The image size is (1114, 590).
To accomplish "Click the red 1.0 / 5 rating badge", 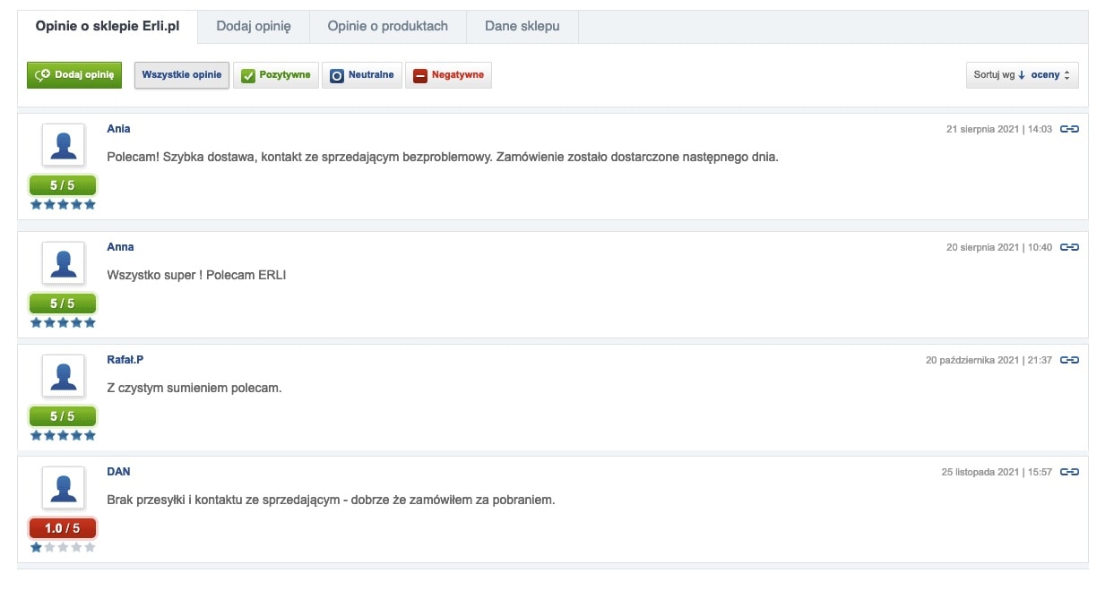I will (x=63, y=528).
